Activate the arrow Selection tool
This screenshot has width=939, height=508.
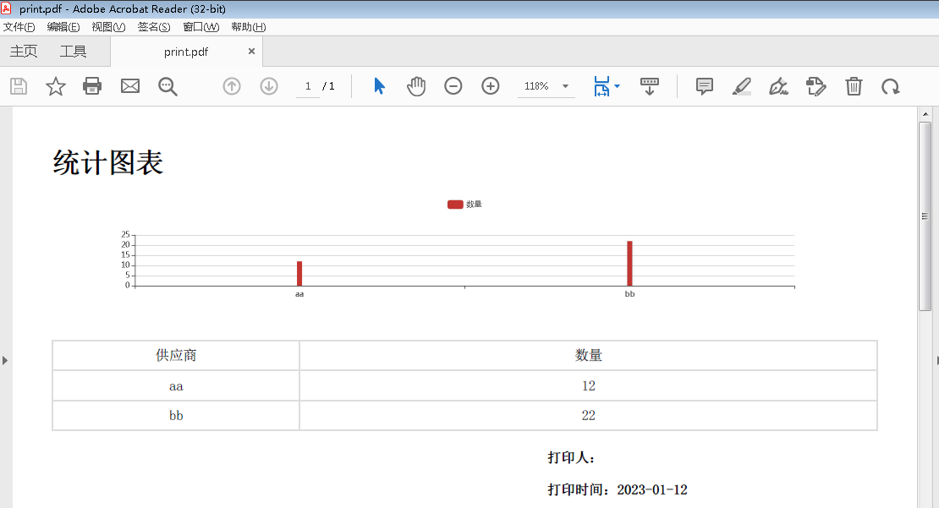point(379,86)
